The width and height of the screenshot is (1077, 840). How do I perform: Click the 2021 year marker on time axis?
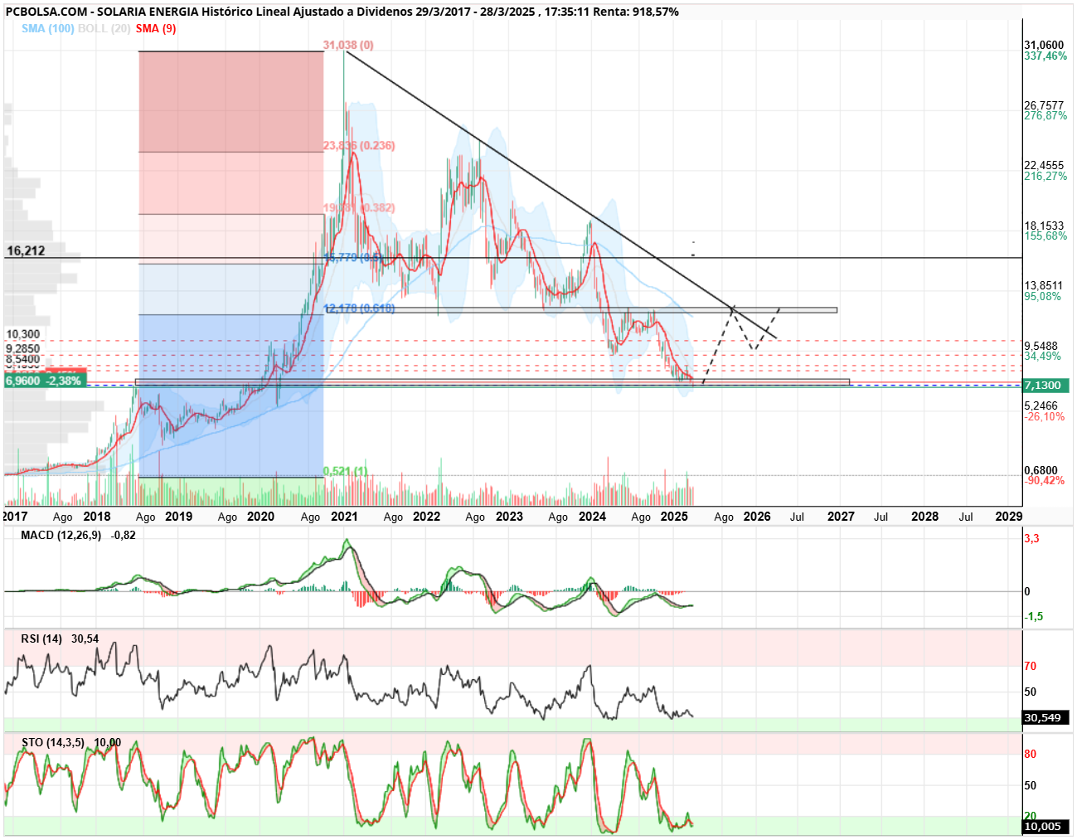pyautogui.click(x=344, y=516)
